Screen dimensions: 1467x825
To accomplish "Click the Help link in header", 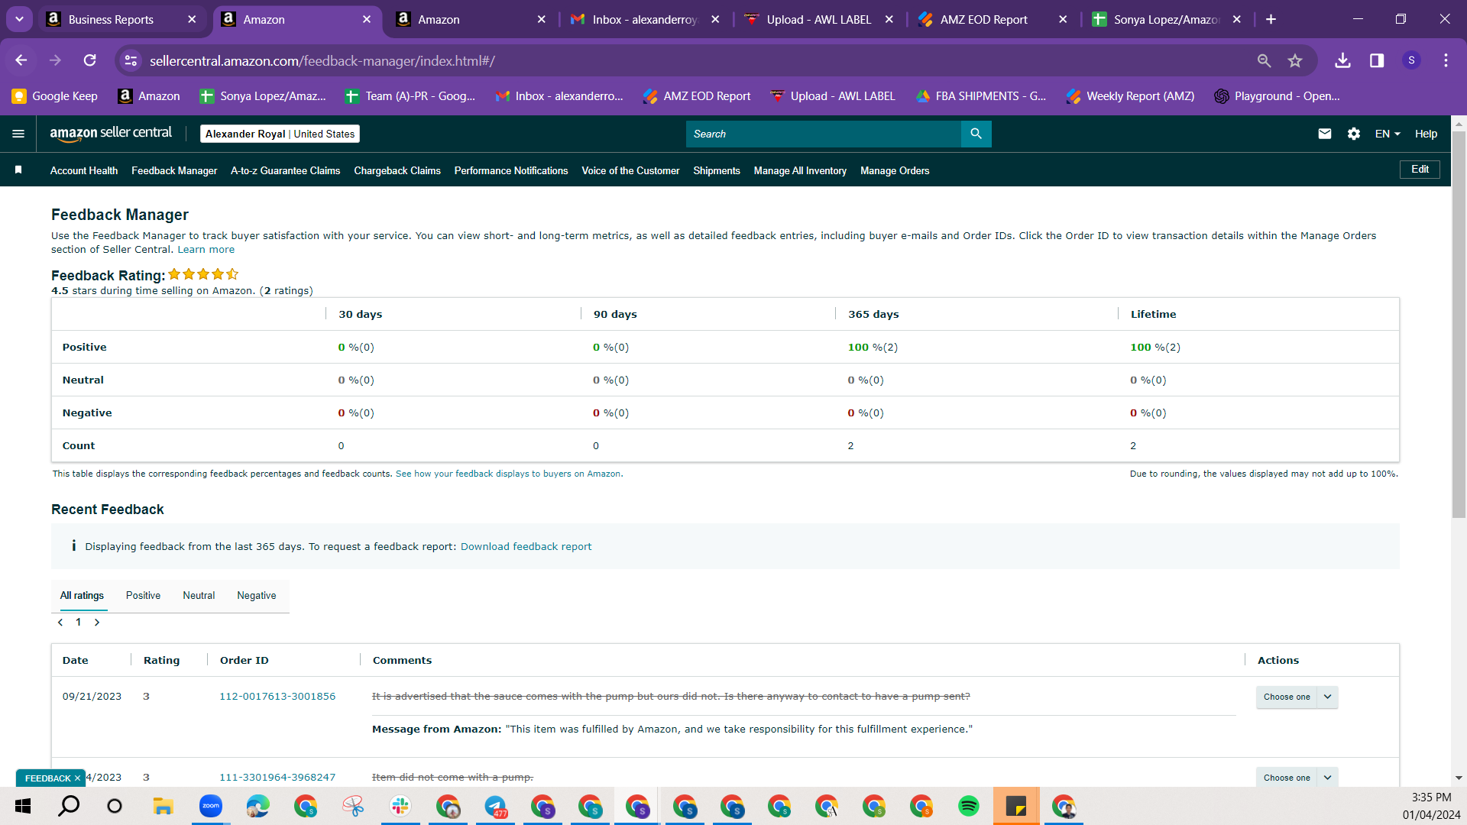I will (1426, 134).
